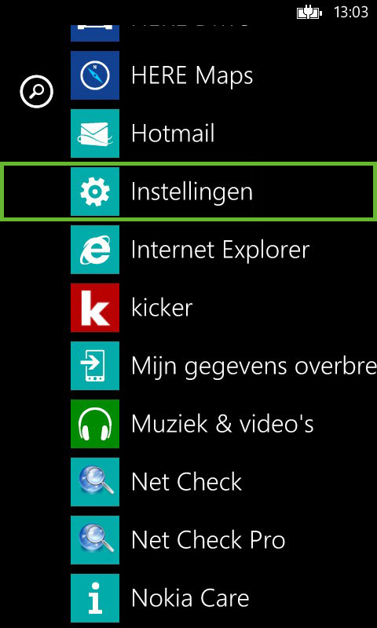
Task: Tap the Net Check magnifier icon
Action: [x=95, y=482]
